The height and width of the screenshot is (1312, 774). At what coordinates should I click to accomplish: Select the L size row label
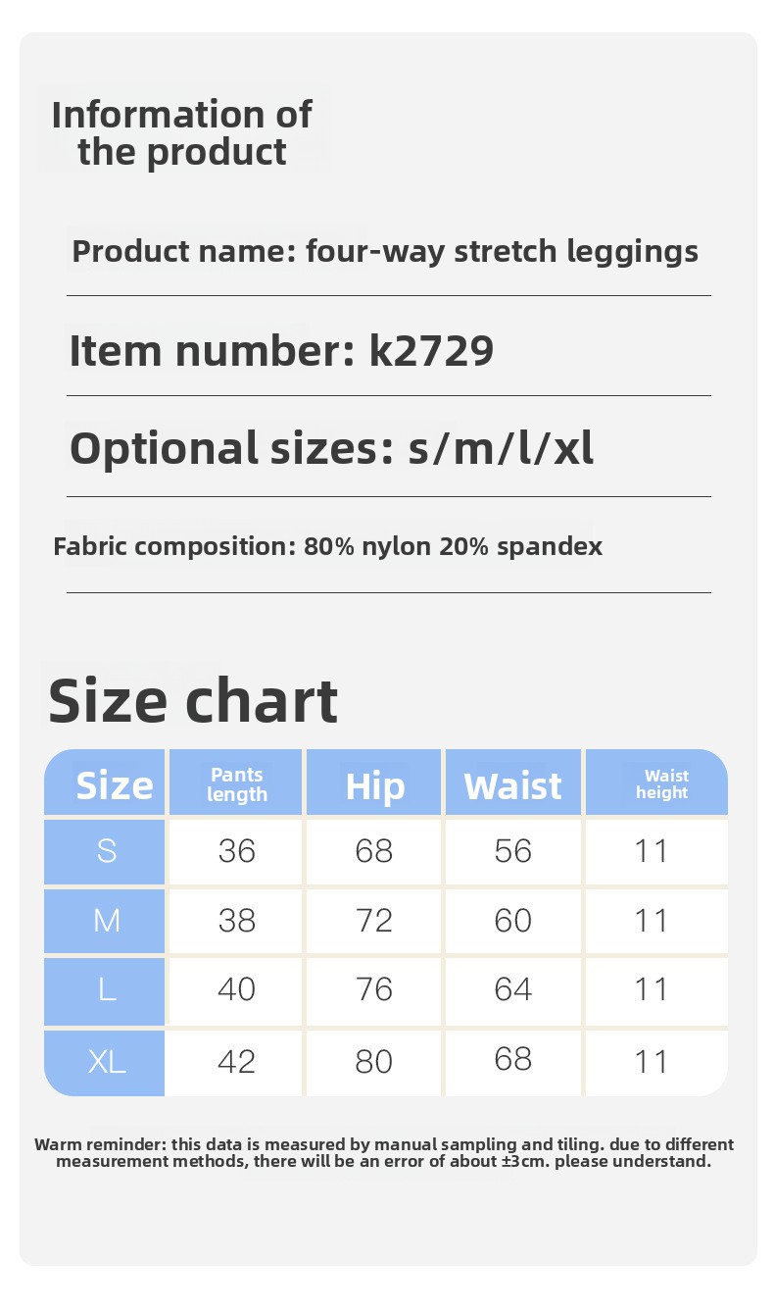click(x=107, y=989)
